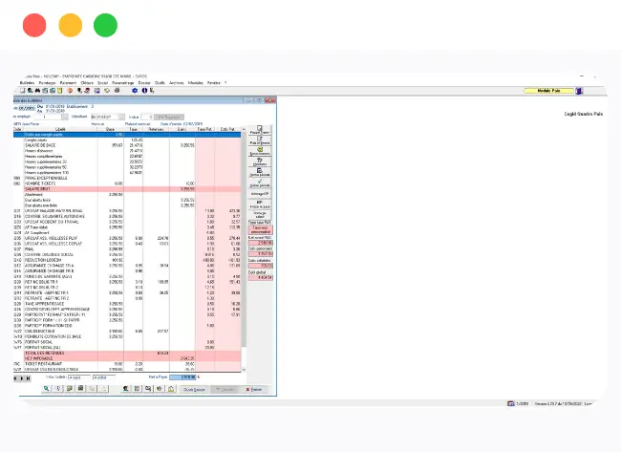
Task: Click the side button with yellow-green icon
Action: [260, 151]
